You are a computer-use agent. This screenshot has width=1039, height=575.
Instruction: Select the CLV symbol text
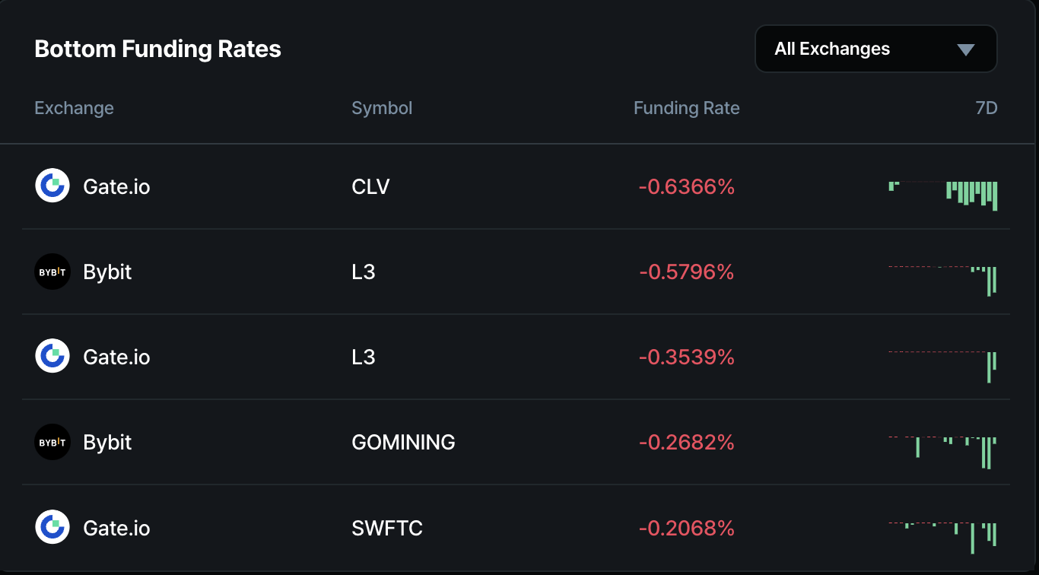coord(370,186)
